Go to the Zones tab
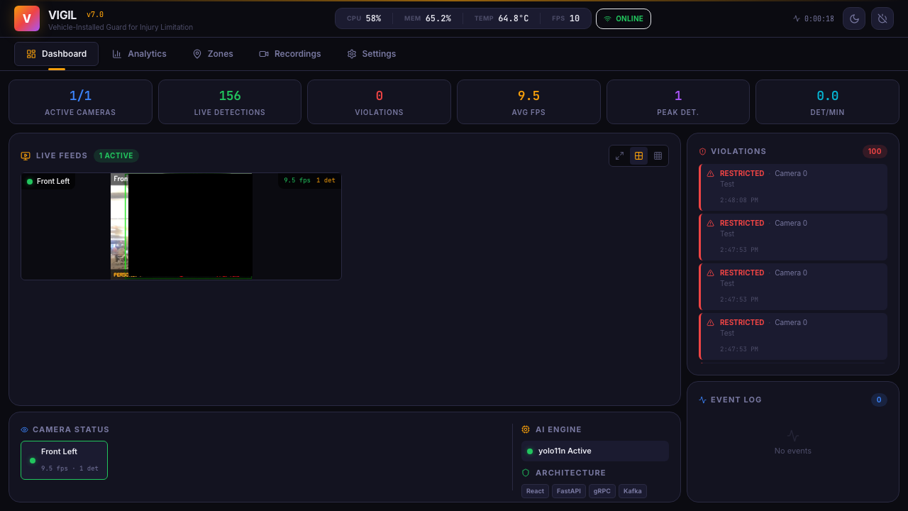 click(213, 54)
